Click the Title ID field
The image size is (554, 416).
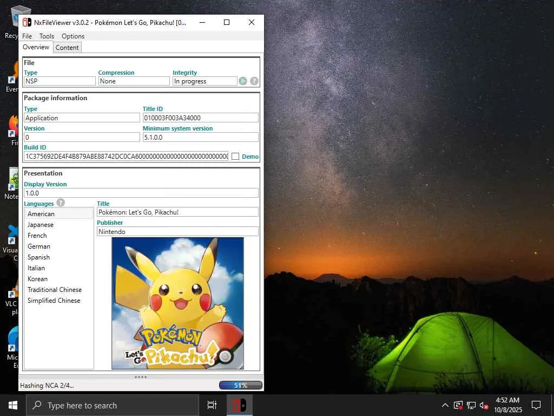click(x=200, y=118)
